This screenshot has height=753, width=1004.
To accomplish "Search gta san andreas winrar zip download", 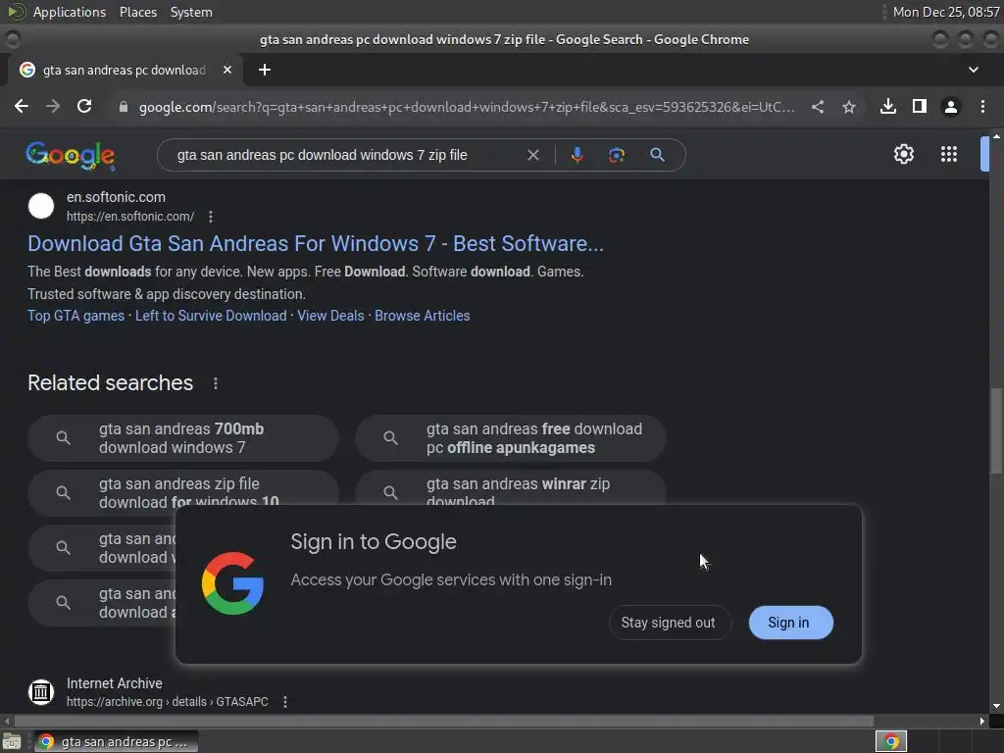I will (x=510, y=488).
